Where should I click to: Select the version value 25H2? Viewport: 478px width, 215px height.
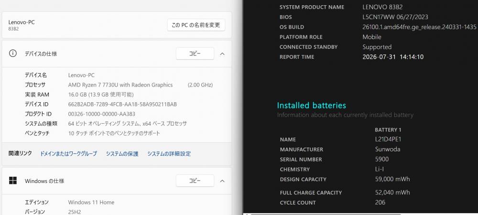pyautogui.click(x=75, y=212)
